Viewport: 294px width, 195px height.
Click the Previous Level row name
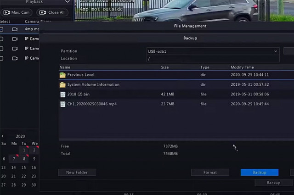click(x=81, y=75)
